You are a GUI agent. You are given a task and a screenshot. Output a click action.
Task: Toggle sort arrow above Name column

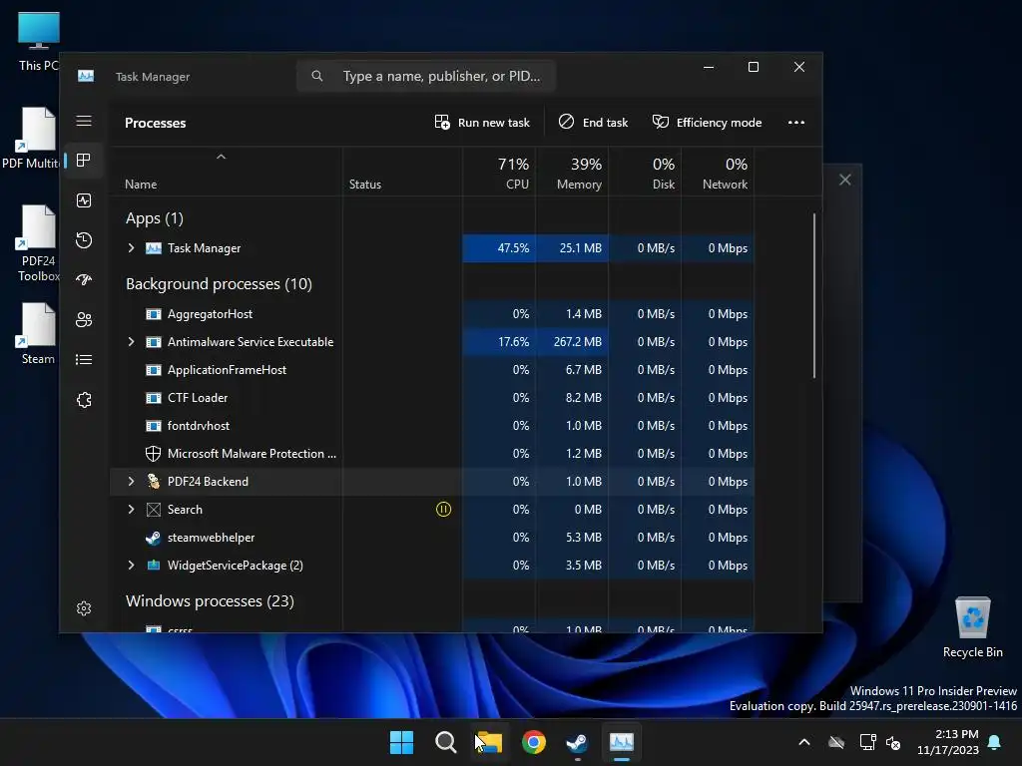221,157
